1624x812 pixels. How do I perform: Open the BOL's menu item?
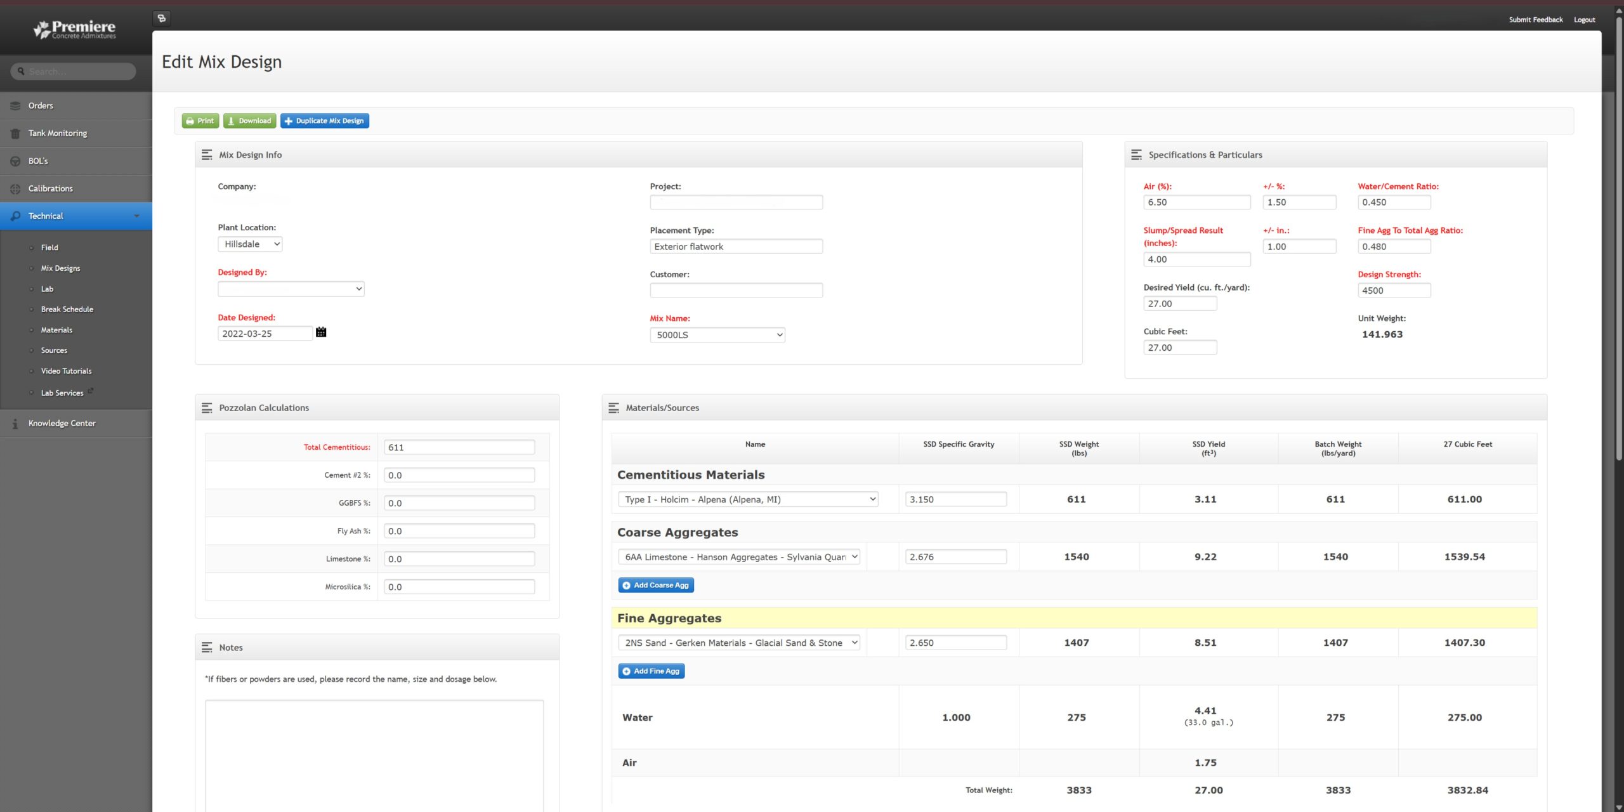(76, 161)
